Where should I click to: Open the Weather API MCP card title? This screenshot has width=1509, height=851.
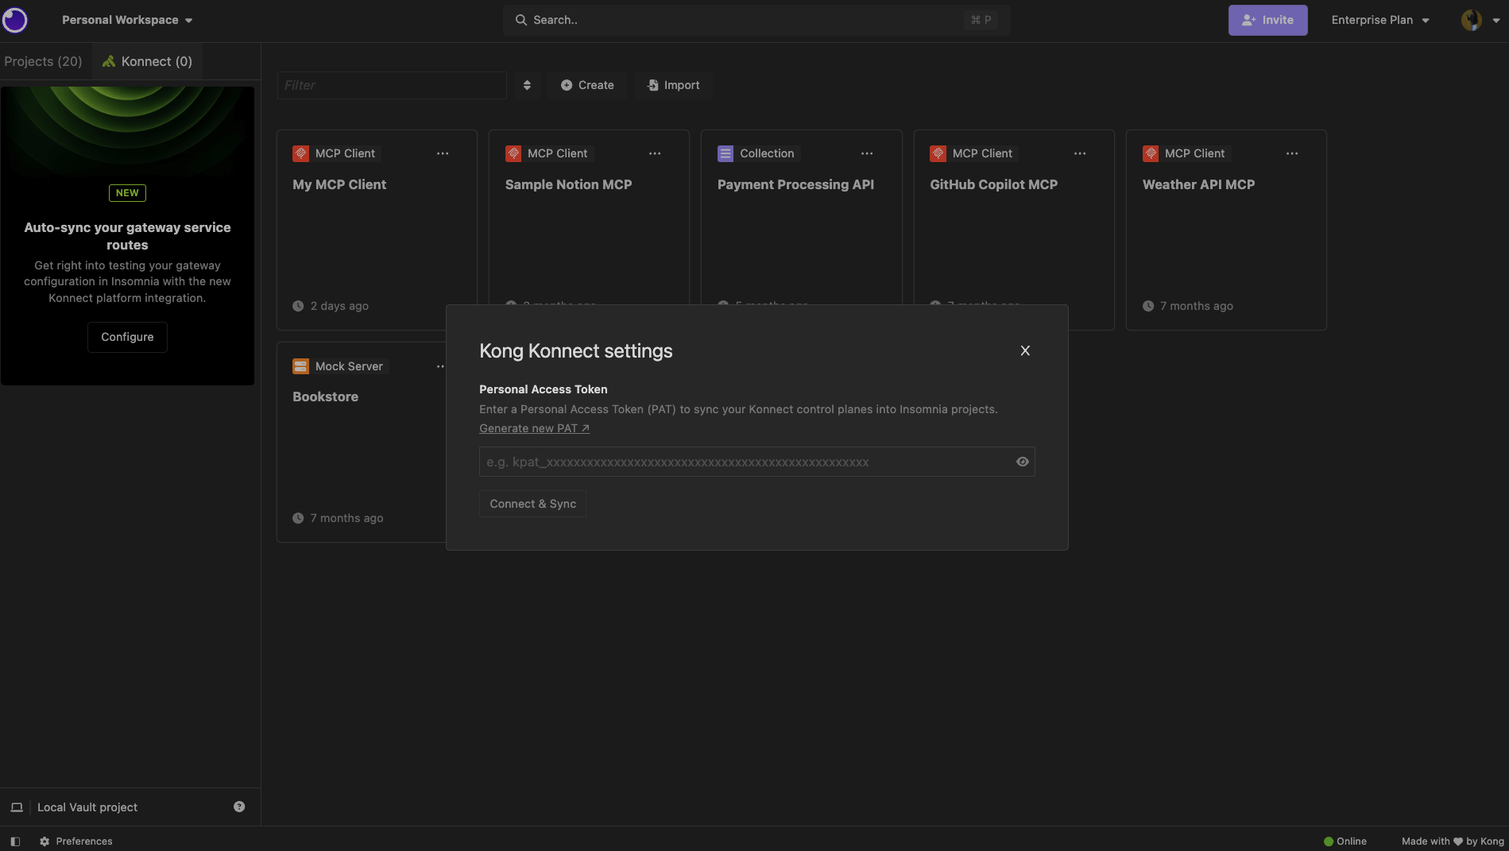[1198, 184]
